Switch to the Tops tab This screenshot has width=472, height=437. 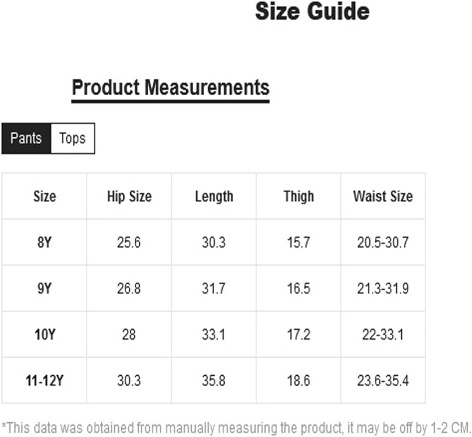coord(73,138)
